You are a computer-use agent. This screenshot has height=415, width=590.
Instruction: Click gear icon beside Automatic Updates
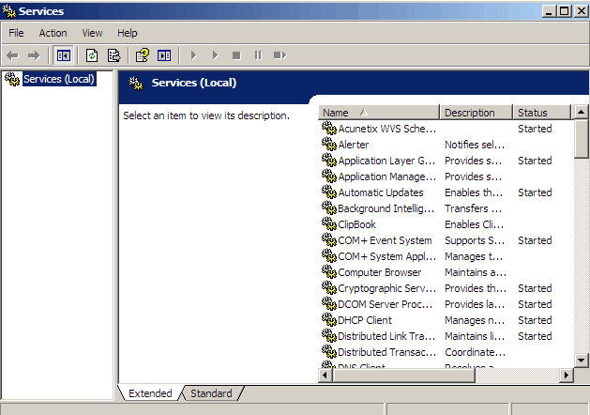[329, 192]
